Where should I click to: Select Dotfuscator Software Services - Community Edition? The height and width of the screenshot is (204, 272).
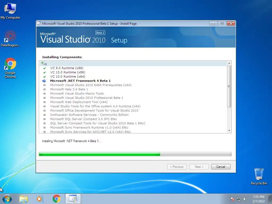pos(89,115)
